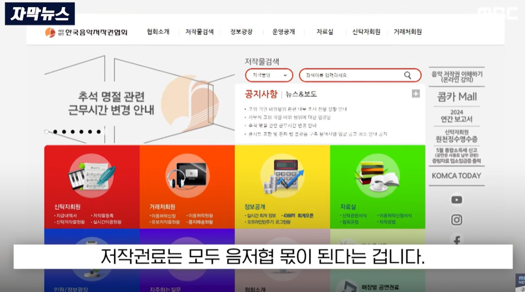Expand notices with the plus button
The image size is (525, 292).
coord(416,94)
